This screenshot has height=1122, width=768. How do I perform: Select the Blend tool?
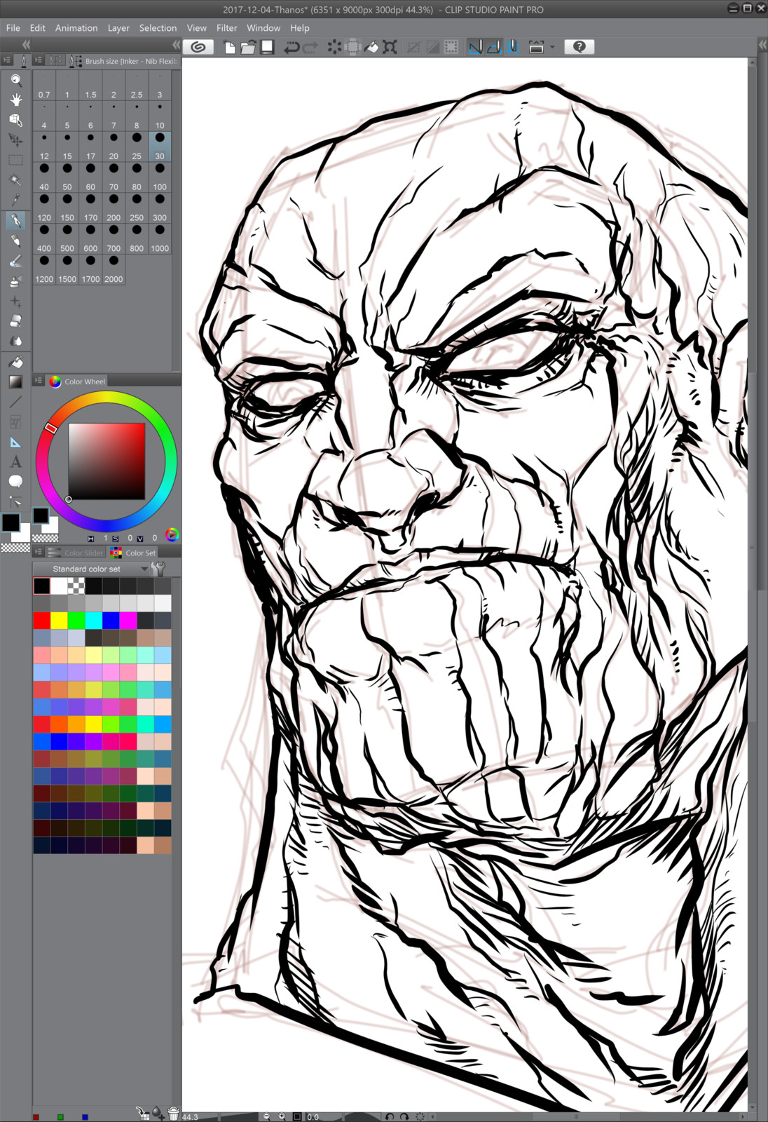point(15,342)
